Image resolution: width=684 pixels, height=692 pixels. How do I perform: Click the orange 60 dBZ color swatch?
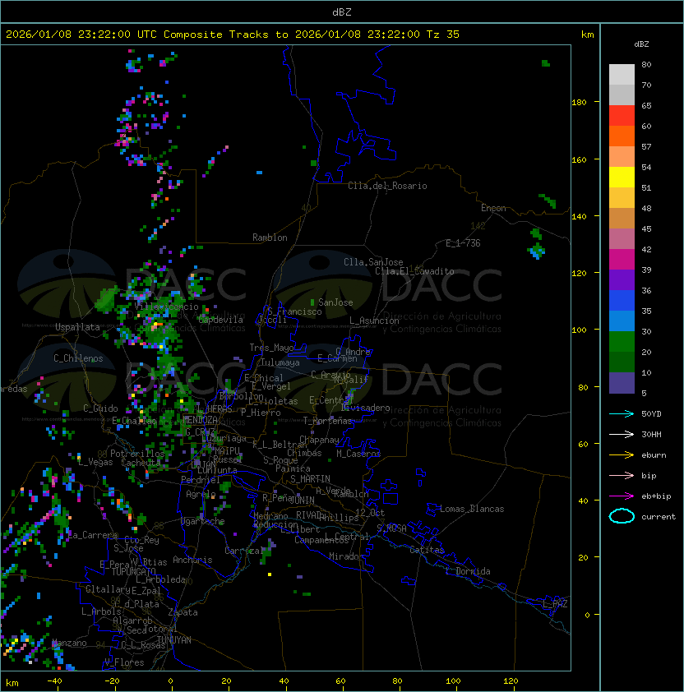click(622, 136)
